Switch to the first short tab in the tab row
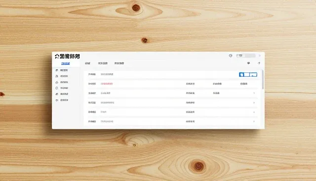316x181 pixels. click(87, 63)
